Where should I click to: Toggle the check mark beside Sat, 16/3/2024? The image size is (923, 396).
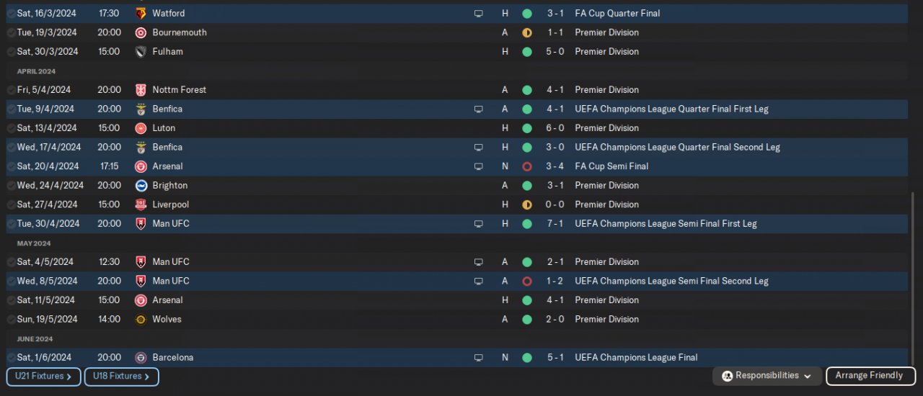pyautogui.click(x=11, y=13)
